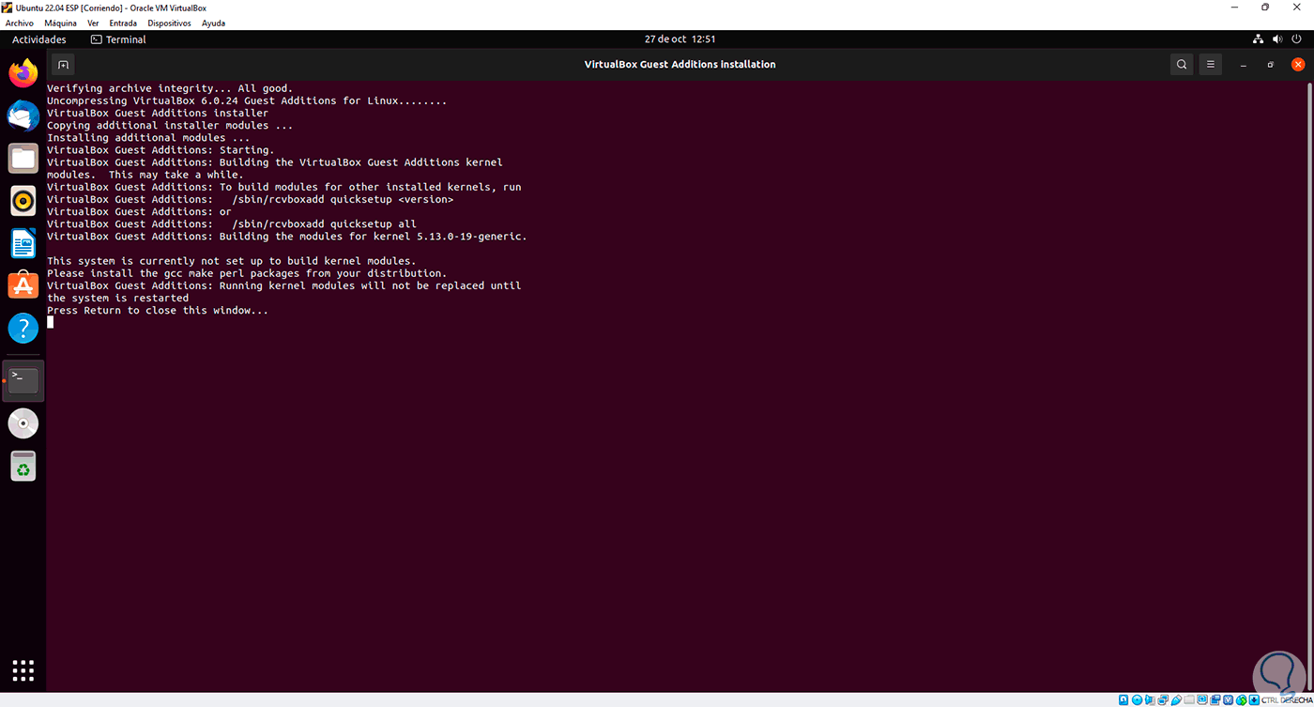Screen dimensions: 1314x707
Task: Open the Trash from the dock
Action: 23,466
